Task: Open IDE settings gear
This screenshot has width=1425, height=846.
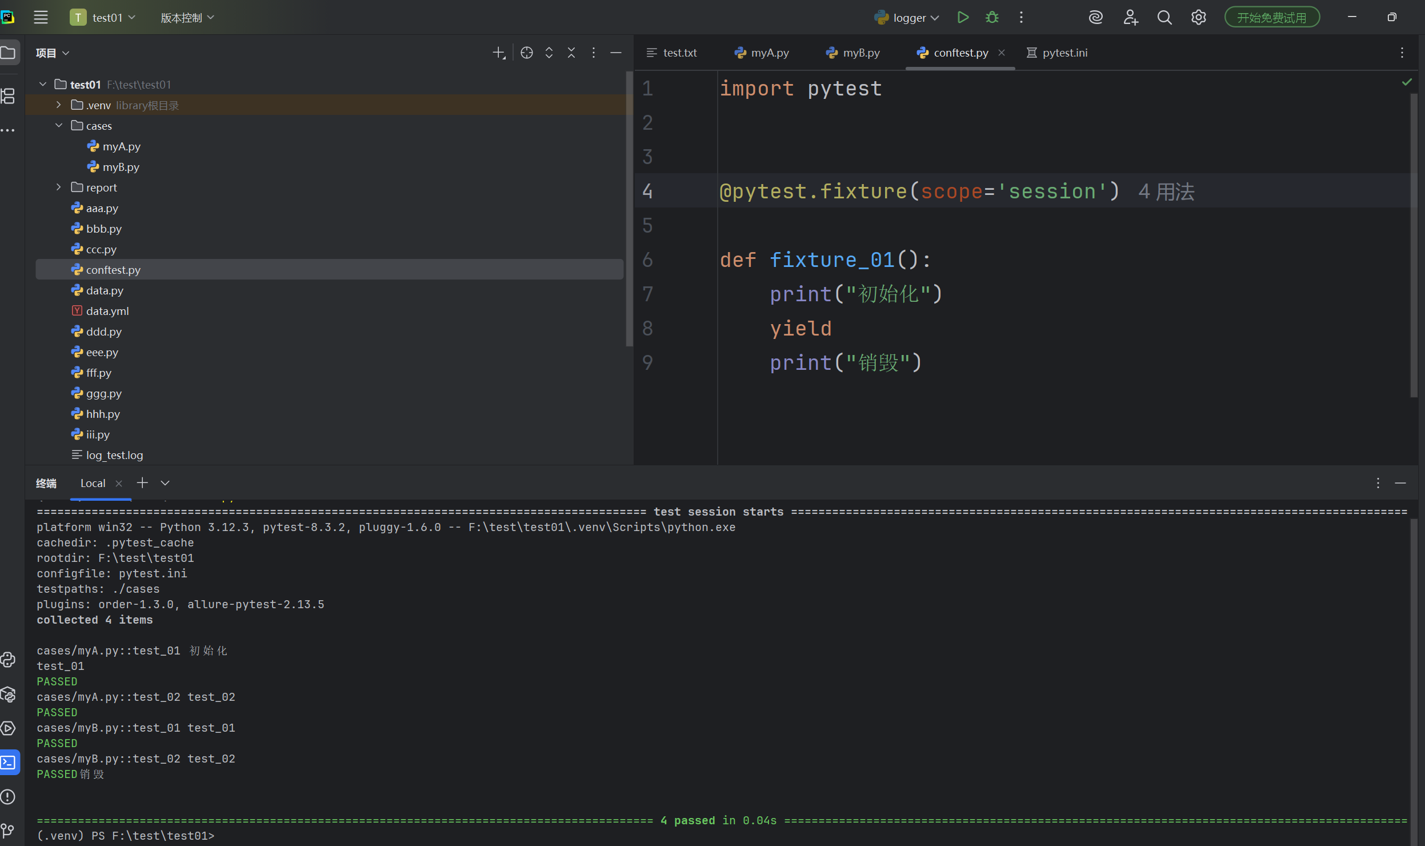Action: coord(1198,17)
